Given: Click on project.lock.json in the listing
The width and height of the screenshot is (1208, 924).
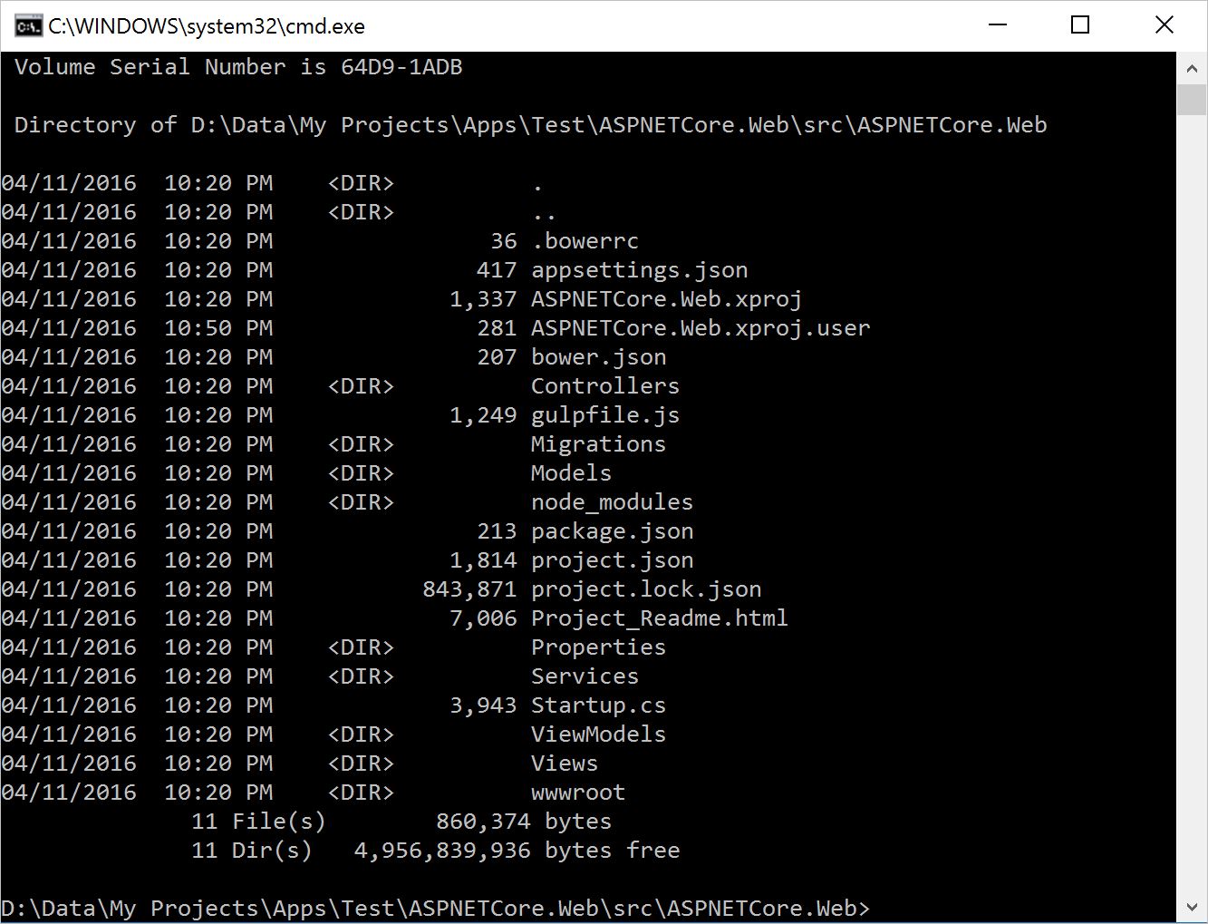Looking at the screenshot, I should pos(645,589).
